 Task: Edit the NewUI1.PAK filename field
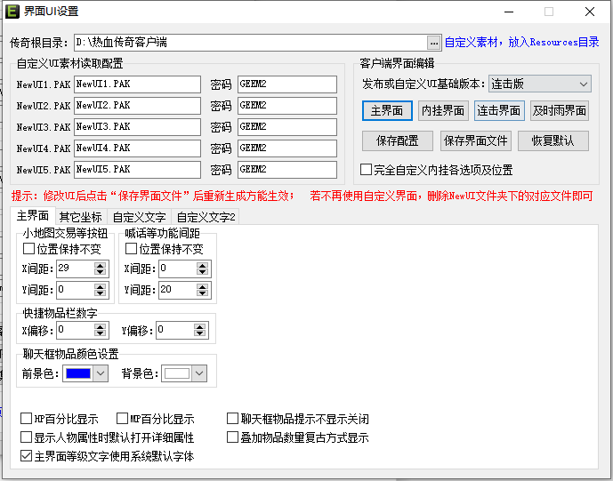click(x=137, y=84)
